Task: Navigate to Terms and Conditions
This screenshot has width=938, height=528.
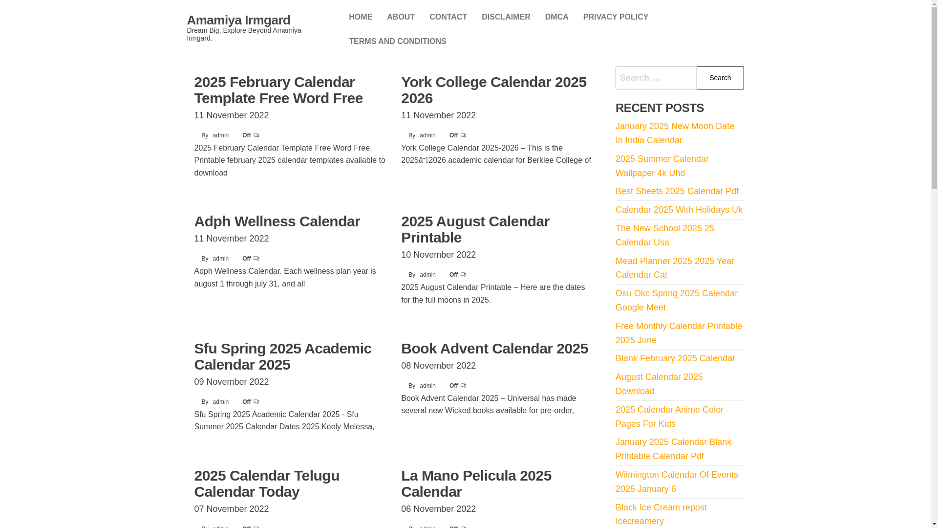Action: (397, 42)
